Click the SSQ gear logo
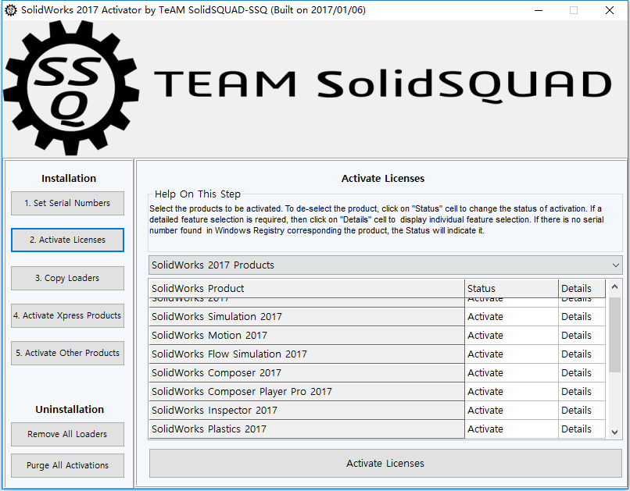Screen dimensions: 630x491 (x=71, y=88)
